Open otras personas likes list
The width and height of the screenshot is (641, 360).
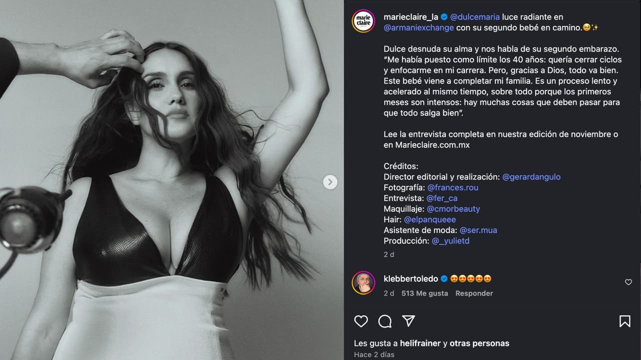point(479,343)
